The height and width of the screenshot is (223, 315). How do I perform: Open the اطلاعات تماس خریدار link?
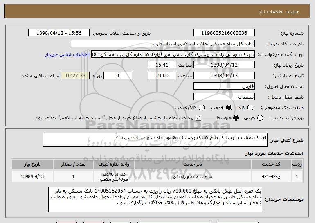pyautogui.click(x=67, y=54)
